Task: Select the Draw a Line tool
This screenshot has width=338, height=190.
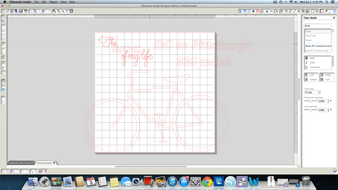Action: coord(3,26)
